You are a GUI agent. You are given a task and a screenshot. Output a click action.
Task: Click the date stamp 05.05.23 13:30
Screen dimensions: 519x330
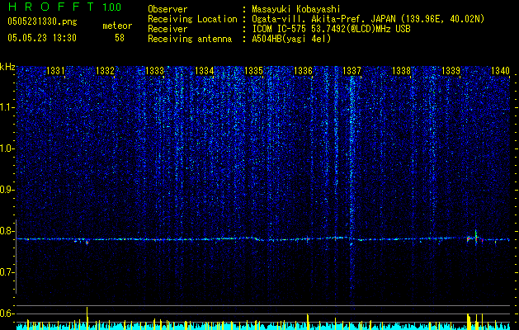click(x=42, y=38)
